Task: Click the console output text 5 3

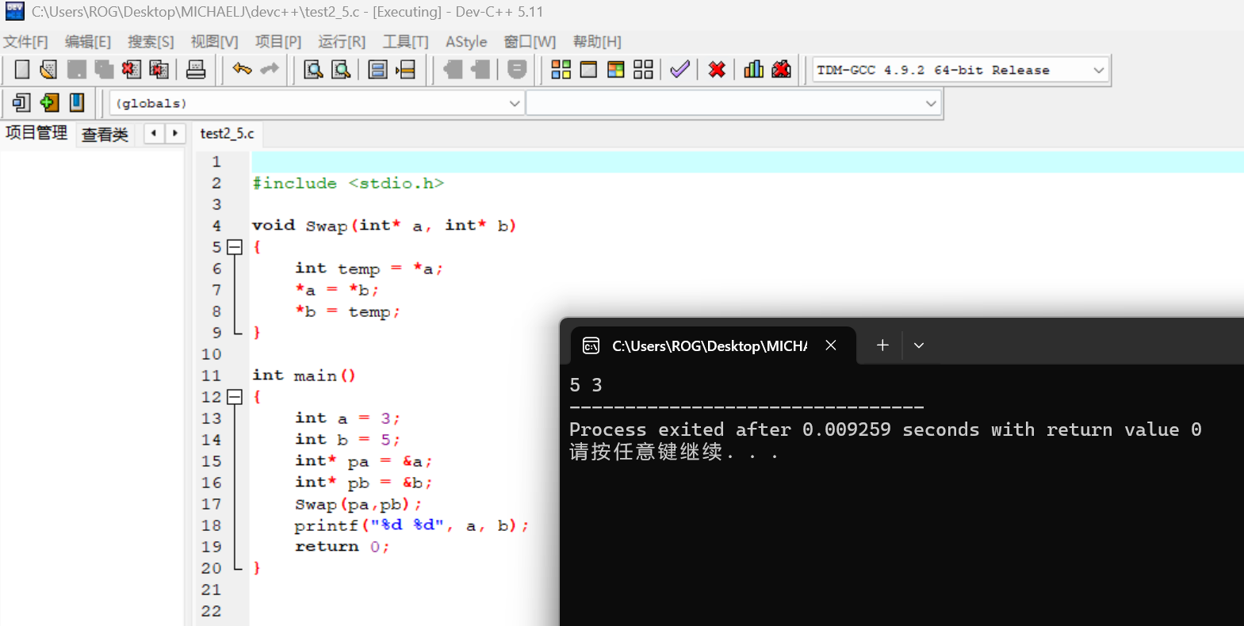Action: [586, 385]
